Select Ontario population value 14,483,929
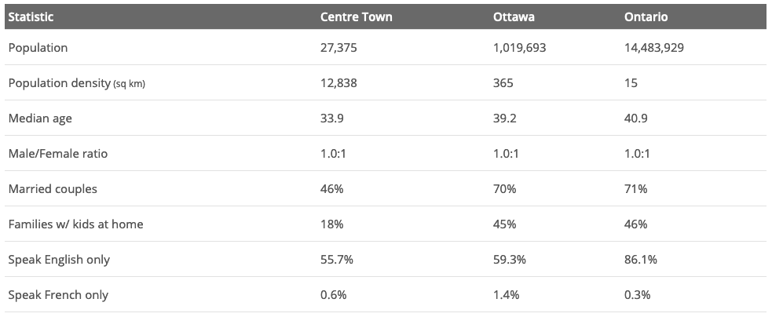 click(x=653, y=48)
